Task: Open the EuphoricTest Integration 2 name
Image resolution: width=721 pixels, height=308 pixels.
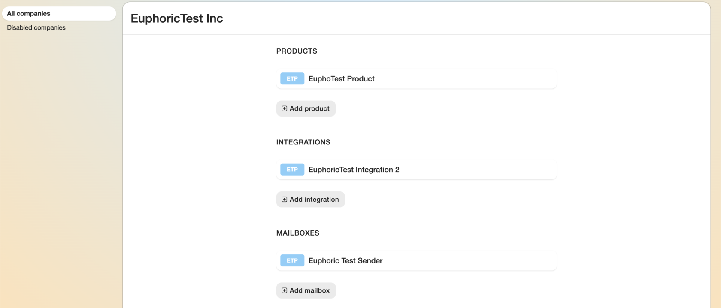Action: click(x=354, y=170)
